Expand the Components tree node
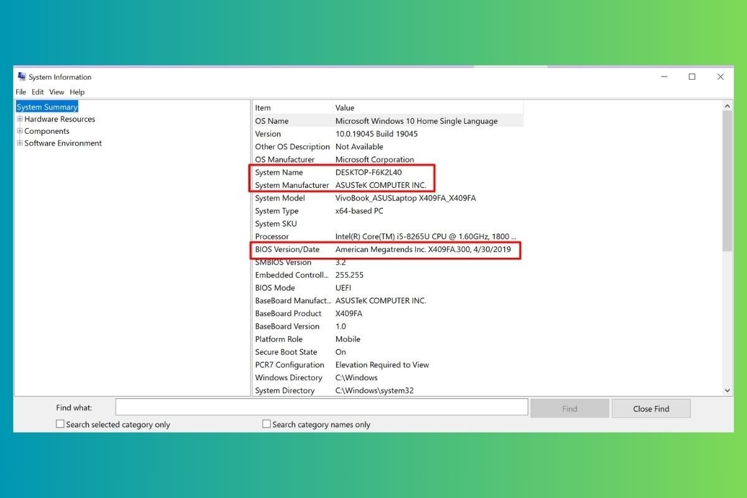Screen dimensions: 747x498 pos(20,131)
